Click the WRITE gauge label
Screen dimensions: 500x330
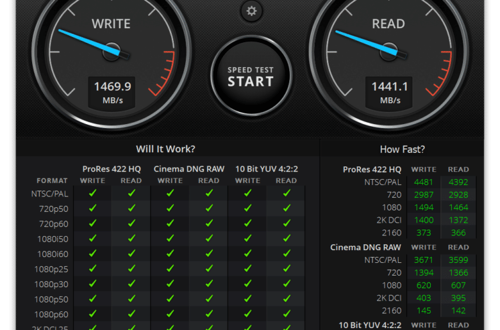click(x=111, y=24)
